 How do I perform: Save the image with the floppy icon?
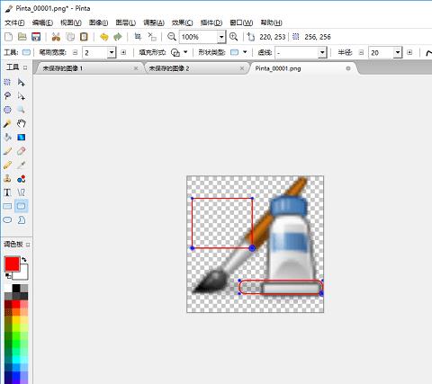[36, 37]
